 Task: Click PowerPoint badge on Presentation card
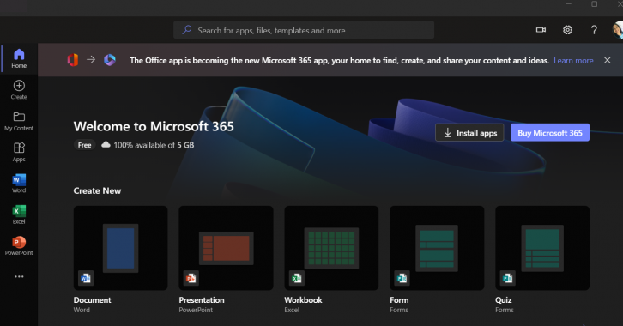coord(191,278)
